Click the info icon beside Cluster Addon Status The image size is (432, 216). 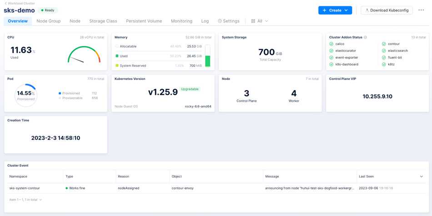pyautogui.click(x=365, y=37)
